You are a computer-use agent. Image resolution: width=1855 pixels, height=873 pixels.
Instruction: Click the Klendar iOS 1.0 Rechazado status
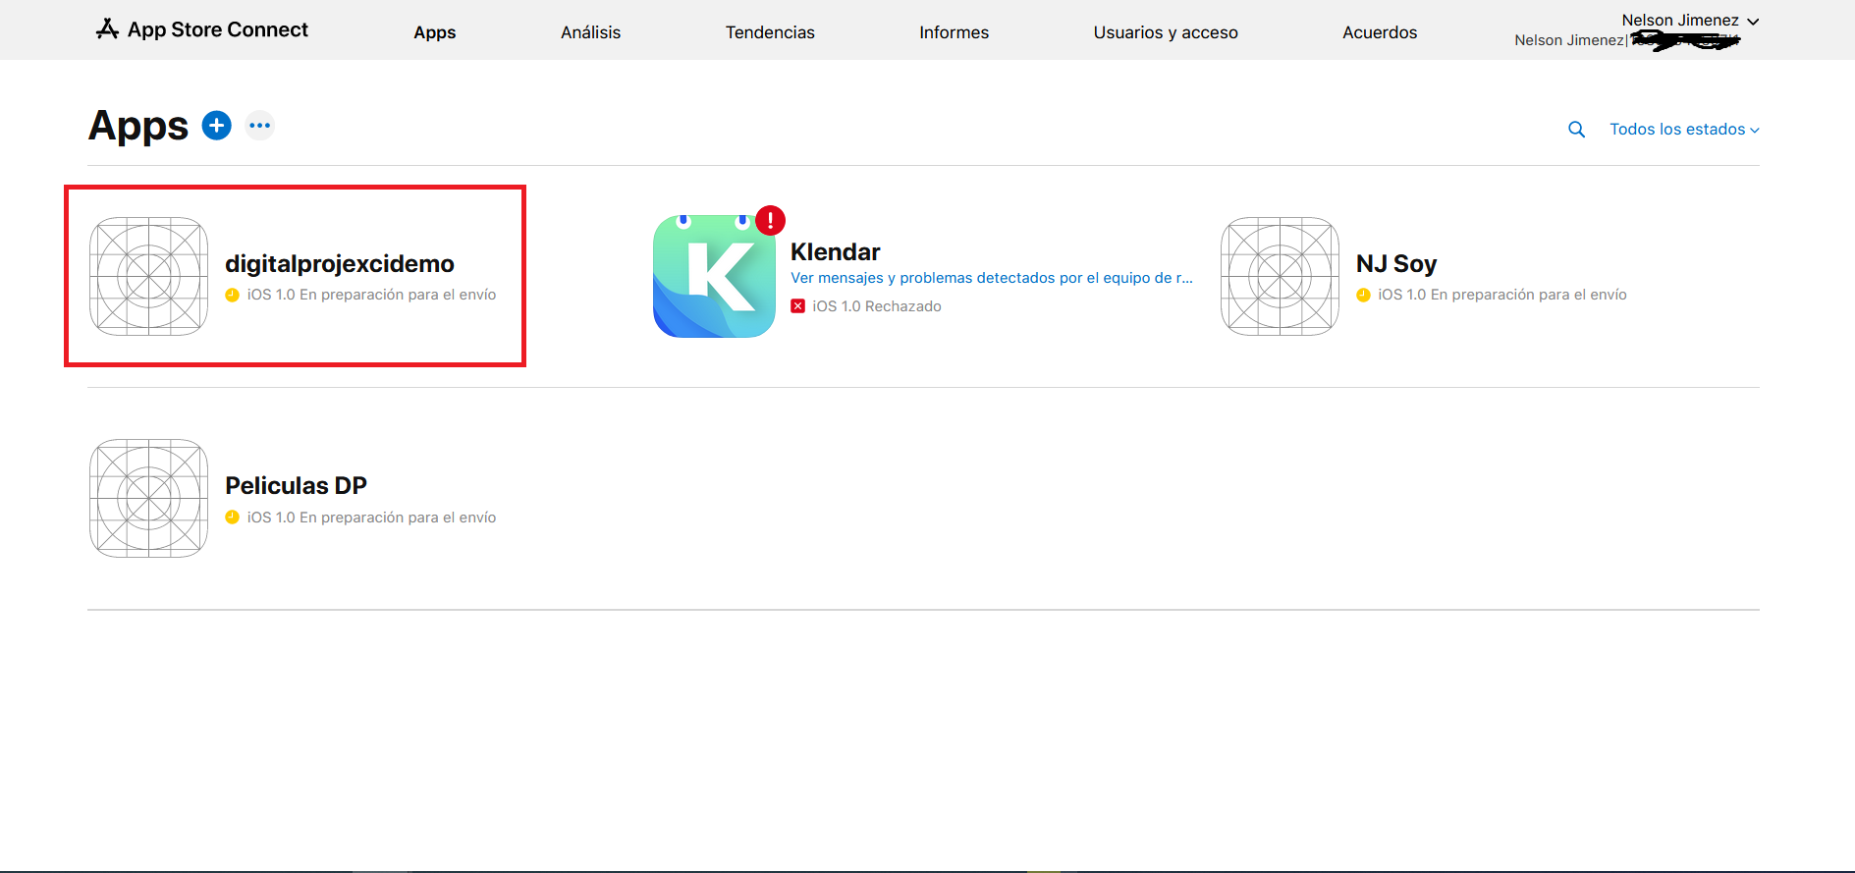click(875, 306)
